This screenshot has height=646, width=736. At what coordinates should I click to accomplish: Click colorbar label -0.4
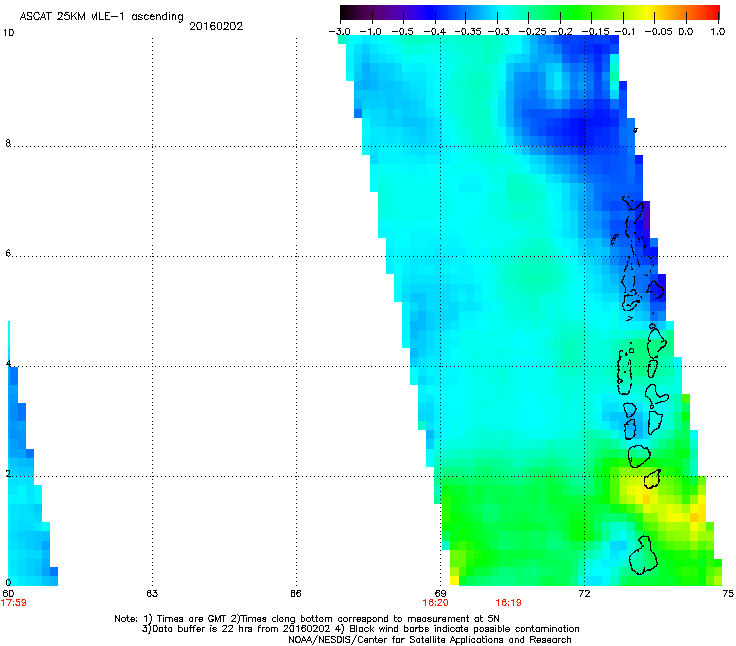[x=435, y=32]
